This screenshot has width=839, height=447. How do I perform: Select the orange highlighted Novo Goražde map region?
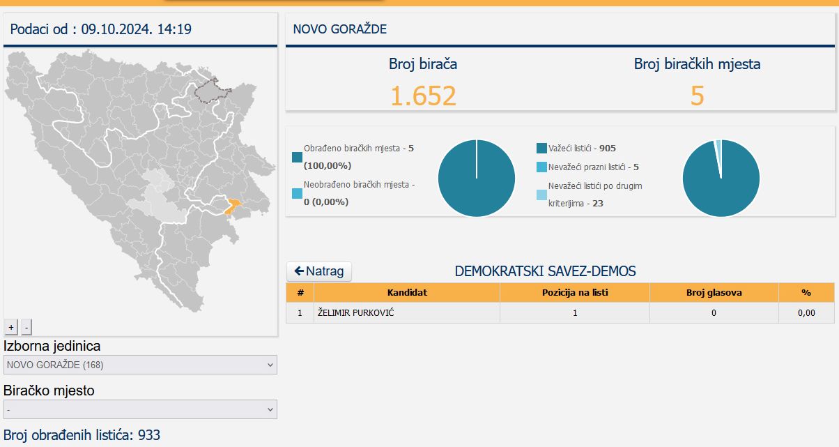(x=233, y=205)
